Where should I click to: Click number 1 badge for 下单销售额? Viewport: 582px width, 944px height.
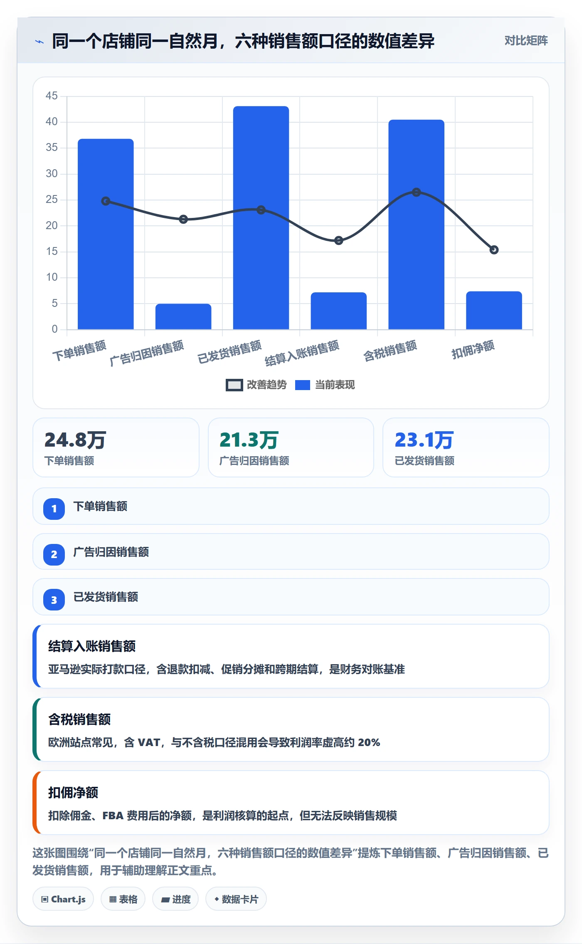pos(54,509)
